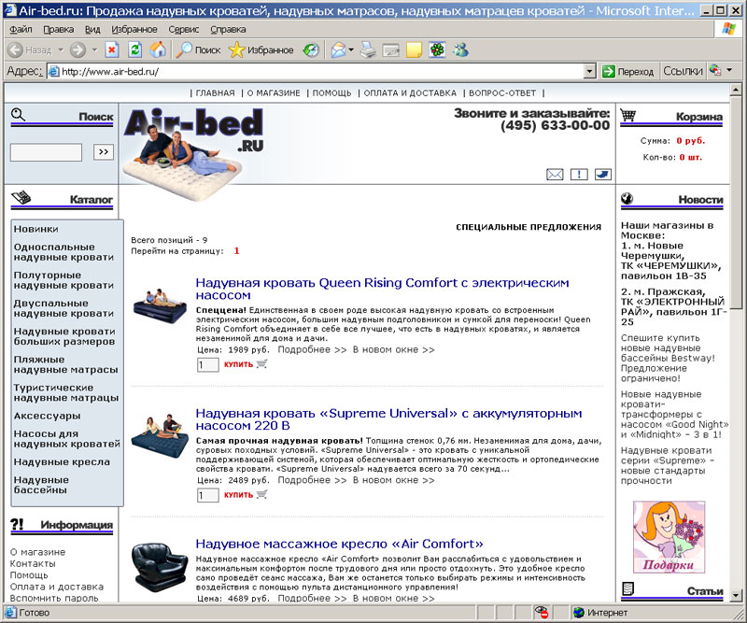Open the Вид menu
The height and width of the screenshot is (623, 747).
point(92,30)
